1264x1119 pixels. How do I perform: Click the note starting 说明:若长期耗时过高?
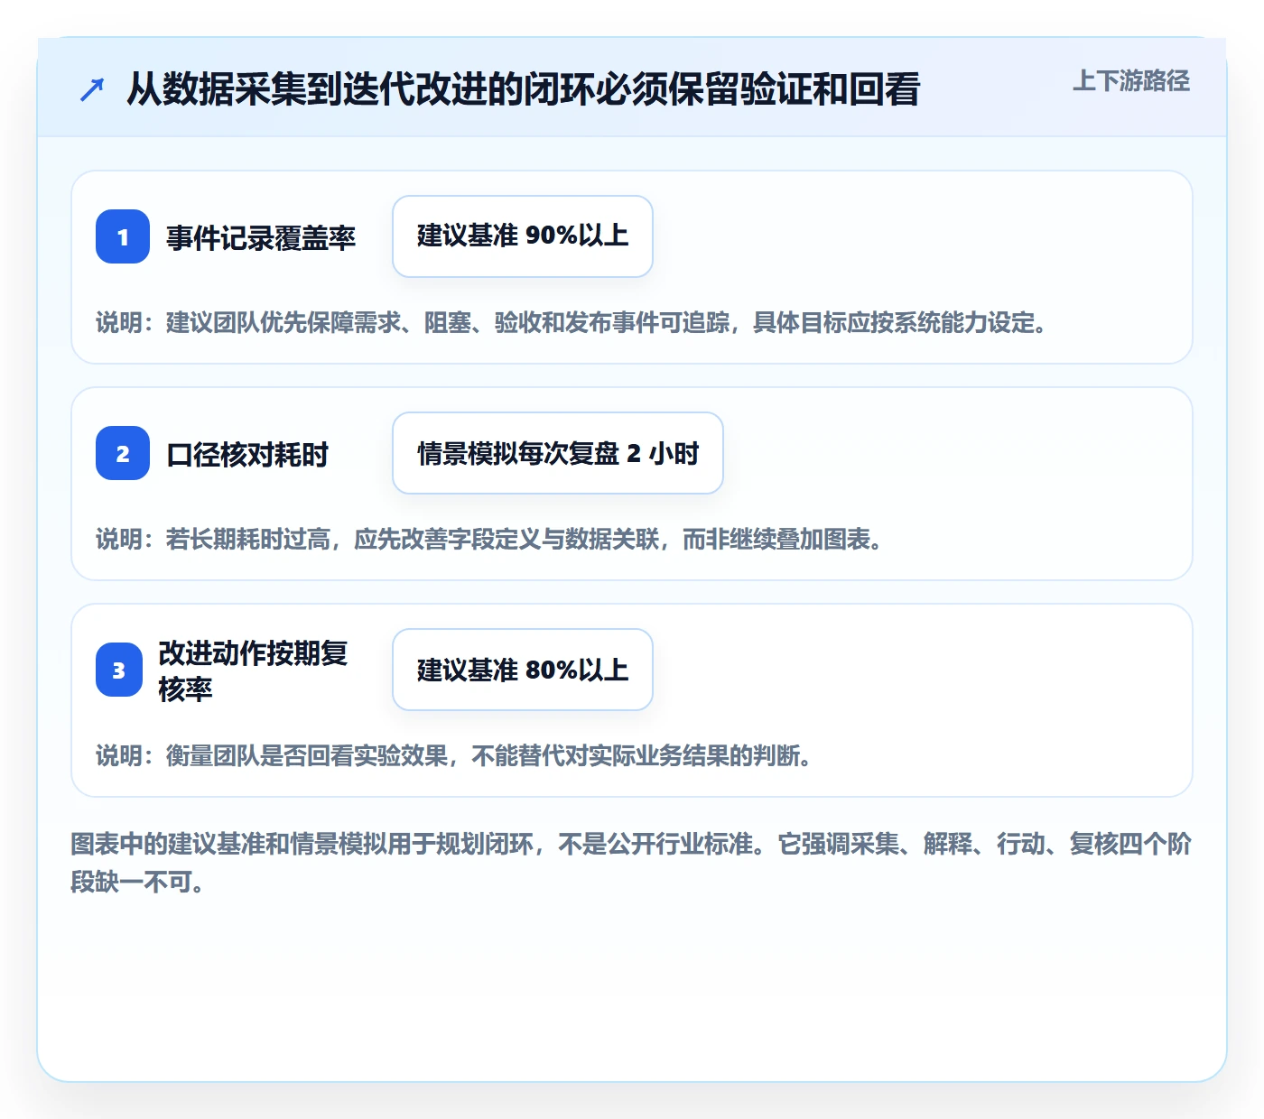[x=489, y=540]
